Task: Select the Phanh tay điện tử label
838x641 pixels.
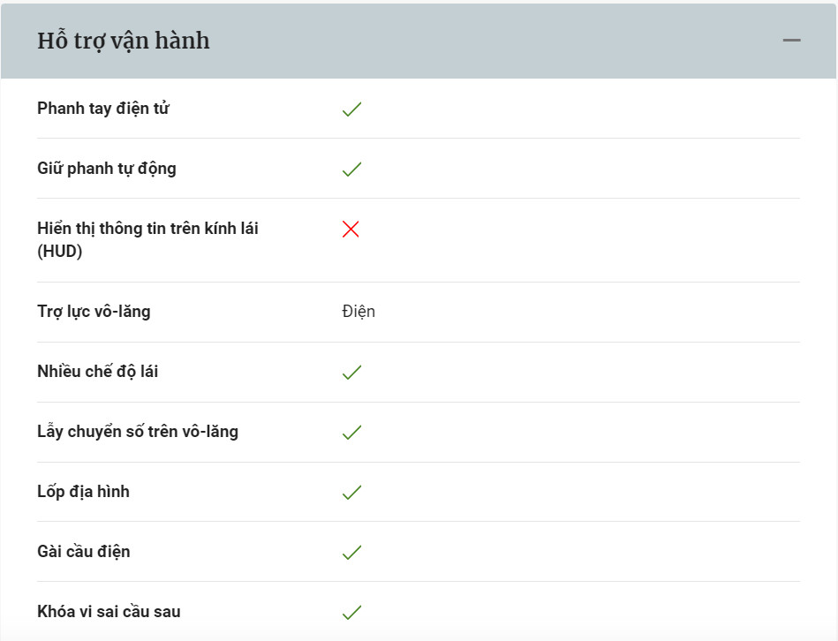Action: (x=103, y=109)
